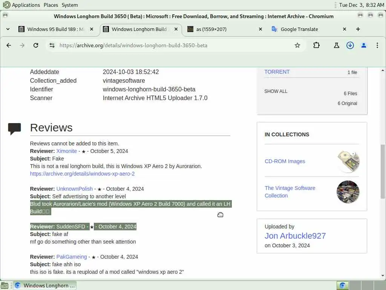
Task: Open The Vintage Software Collection link
Action: pos(290,191)
